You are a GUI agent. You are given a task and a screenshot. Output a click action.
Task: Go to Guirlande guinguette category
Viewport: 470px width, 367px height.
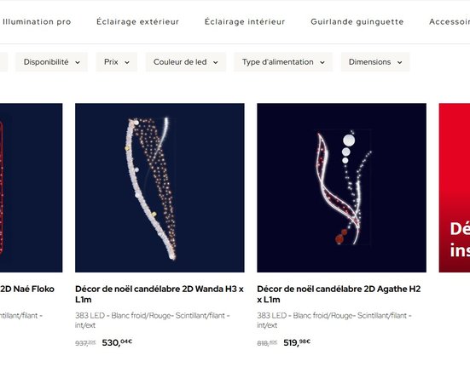pyautogui.click(x=357, y=22)
